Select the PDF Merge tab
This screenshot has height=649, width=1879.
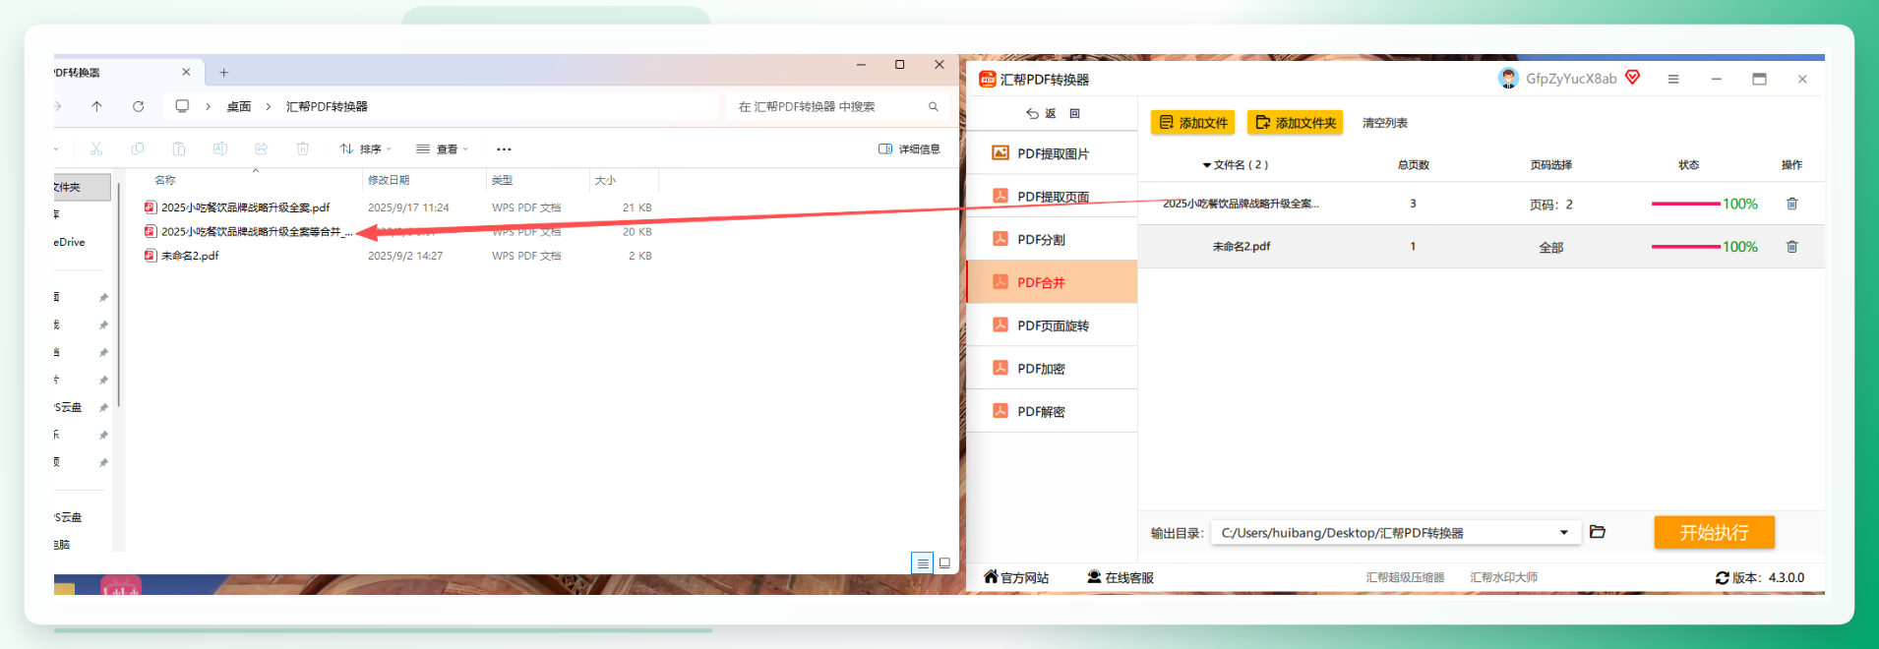coord(1052,282)
